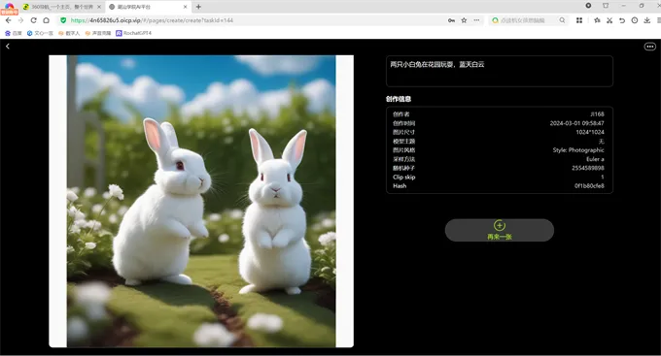Click the green plus circle to generate again
Image resolution: width=661 pixels, height=356 pixels.
pos(499,225)
